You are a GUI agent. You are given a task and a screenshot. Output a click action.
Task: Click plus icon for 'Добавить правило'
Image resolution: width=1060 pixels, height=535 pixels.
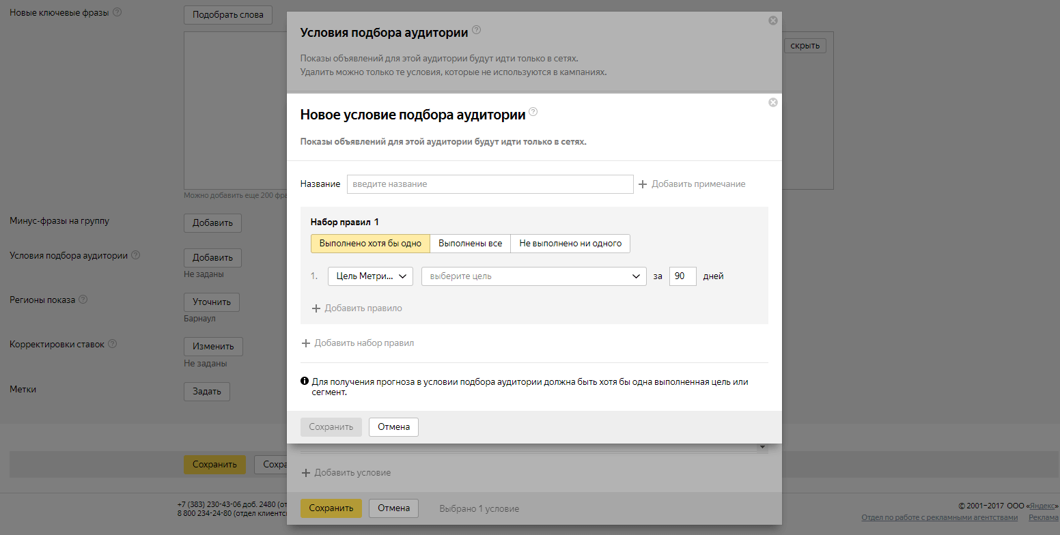316,308
